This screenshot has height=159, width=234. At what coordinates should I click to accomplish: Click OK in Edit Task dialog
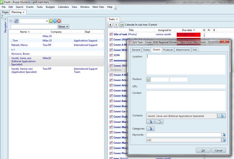203,151
